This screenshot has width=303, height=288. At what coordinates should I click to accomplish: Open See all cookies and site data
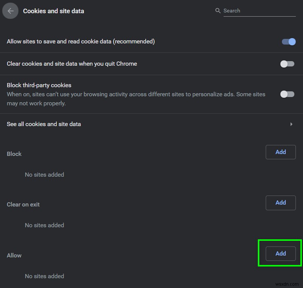coord(44,124)
